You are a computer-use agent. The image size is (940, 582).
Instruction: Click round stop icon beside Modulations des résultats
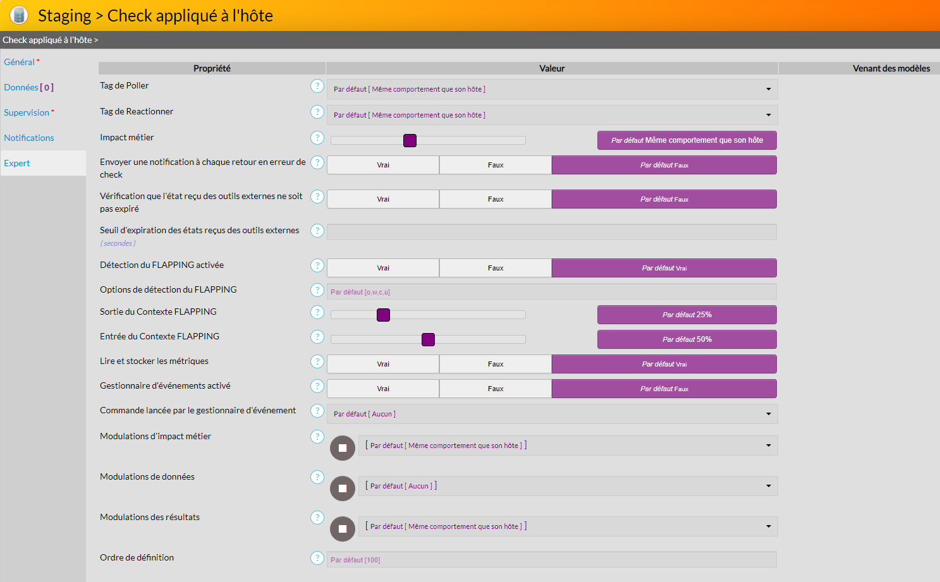(343, 529)
